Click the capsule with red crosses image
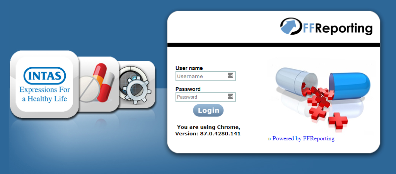This screenshot has height=174, width=396. click(x=323, y=99)
